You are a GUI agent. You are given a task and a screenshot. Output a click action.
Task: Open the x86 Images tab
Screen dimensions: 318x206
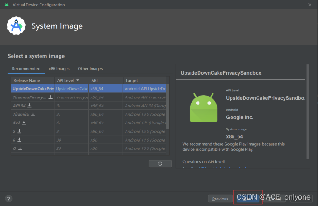coord(59,69)
